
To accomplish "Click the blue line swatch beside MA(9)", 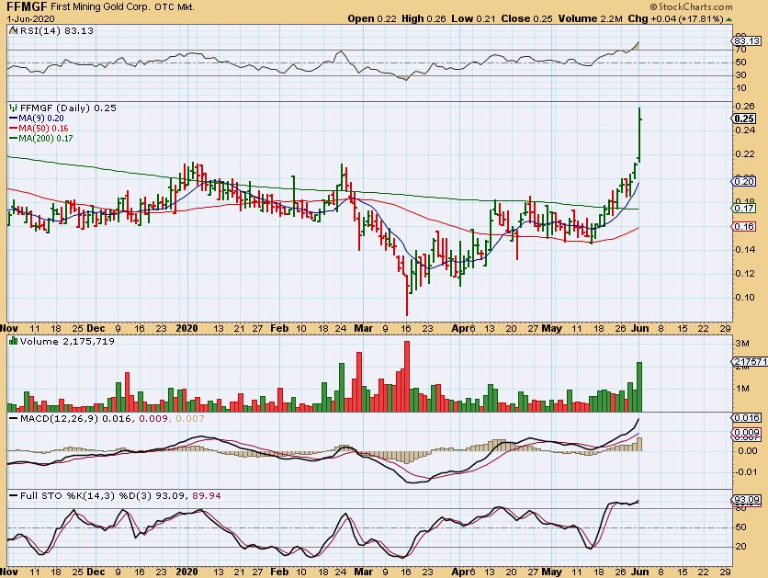I will (13, 119).
